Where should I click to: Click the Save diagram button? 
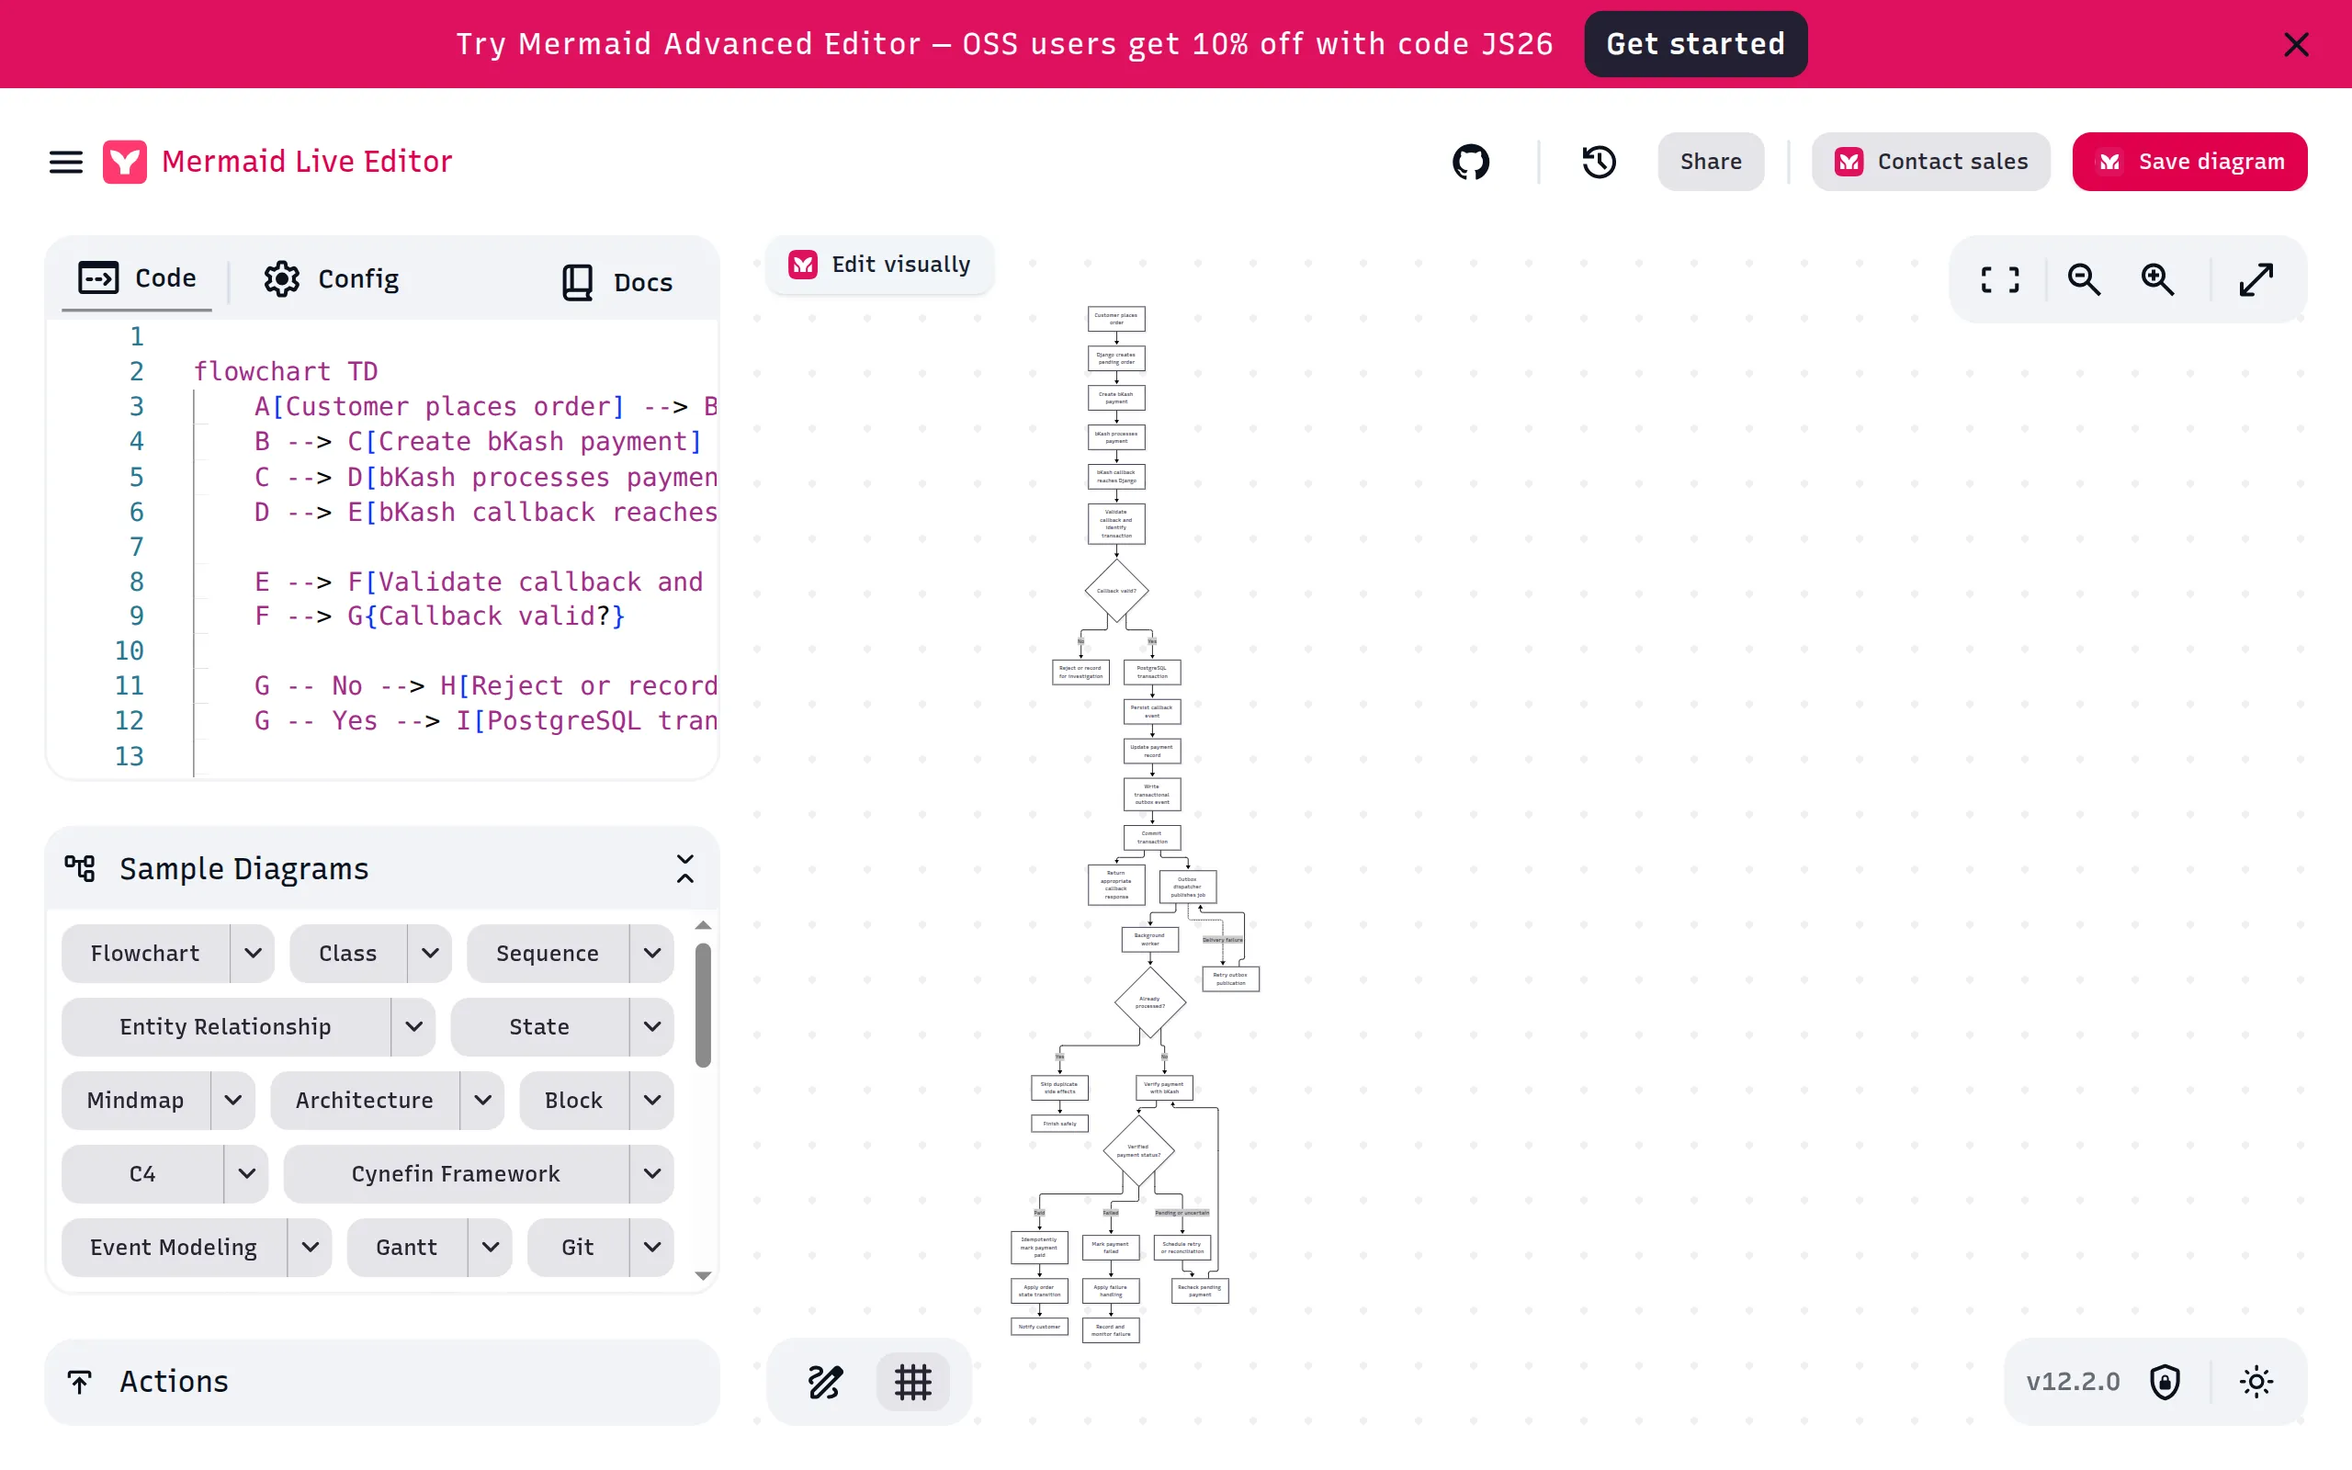coord(2189,162)
